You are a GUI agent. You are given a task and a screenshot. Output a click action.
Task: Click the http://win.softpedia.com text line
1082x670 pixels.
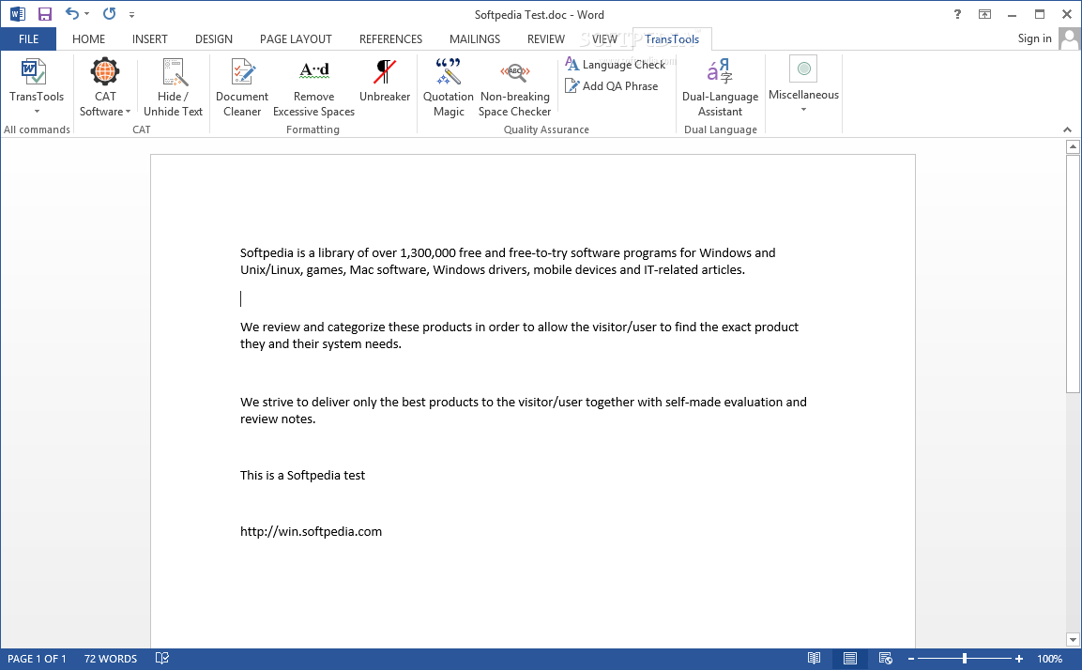(x=311, y=531)
